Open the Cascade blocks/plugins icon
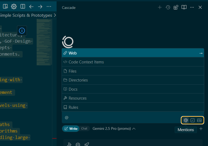This screenshot has width=208, height=146. click(176, 7)
